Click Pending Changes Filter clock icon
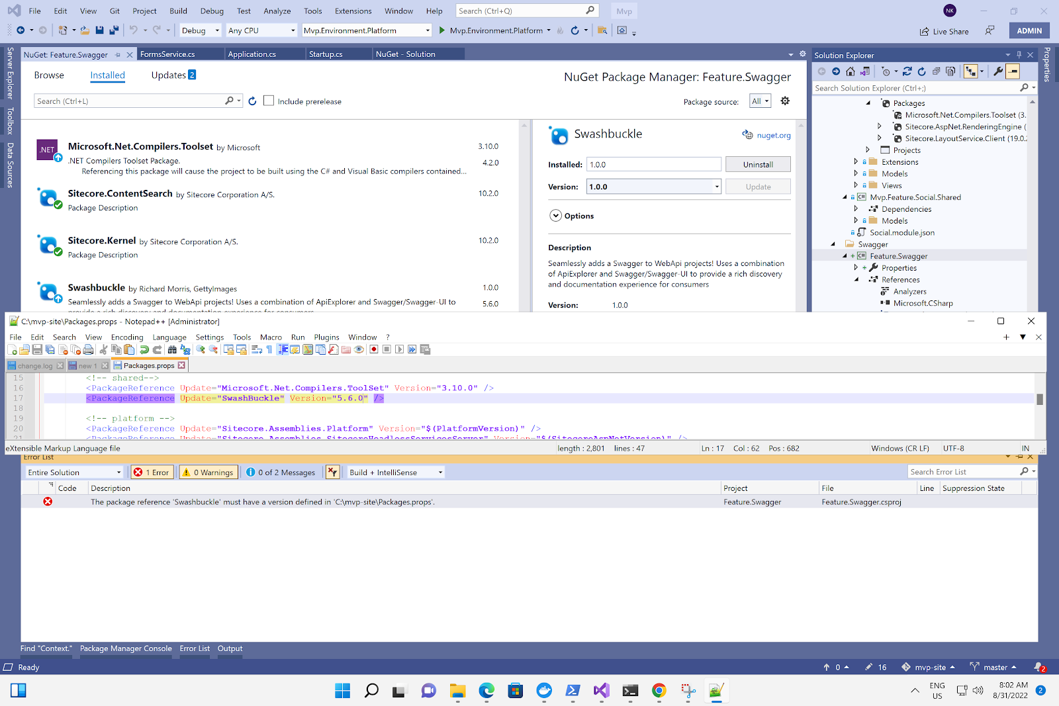Screen dimensions: 1059x706 (x=886, y=71)
